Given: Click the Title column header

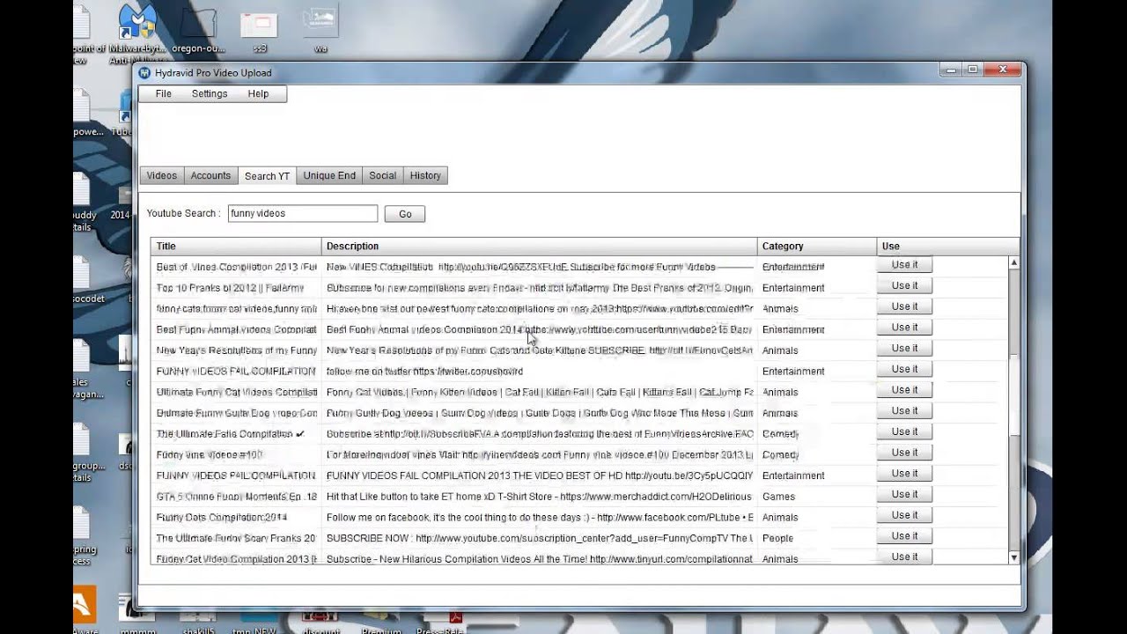Looking at the screenshot, I should click(x=236, y=247).
